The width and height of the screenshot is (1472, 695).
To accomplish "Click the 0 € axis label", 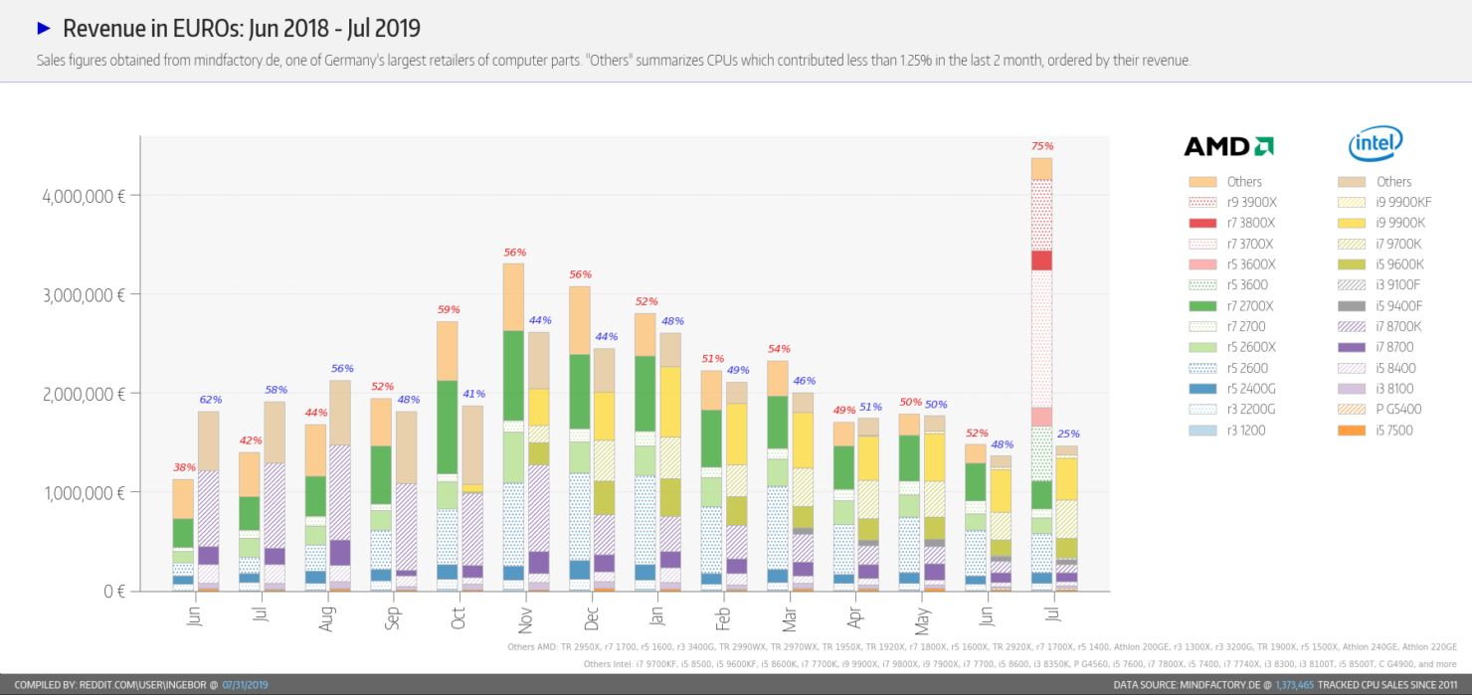I will click(112, 592).
